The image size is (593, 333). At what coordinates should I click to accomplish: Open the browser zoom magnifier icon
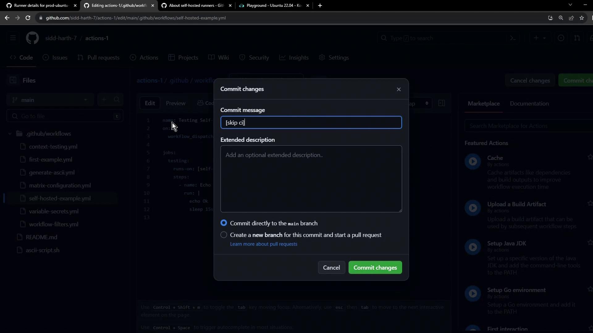[x=561, y=18]
